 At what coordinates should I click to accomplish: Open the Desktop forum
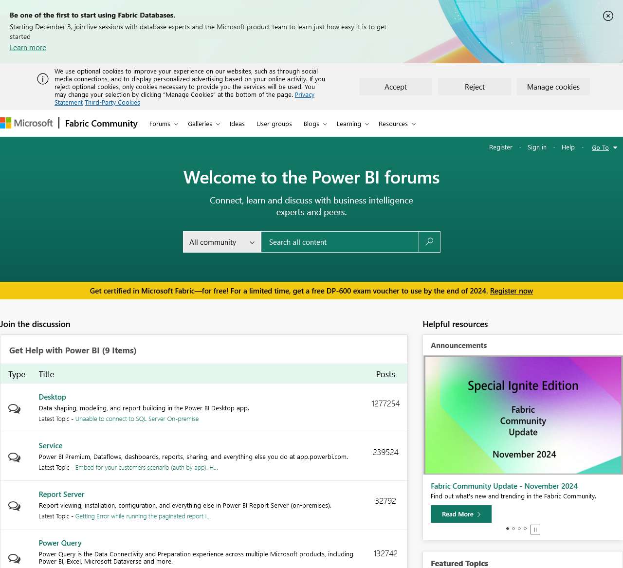point(52,397)
